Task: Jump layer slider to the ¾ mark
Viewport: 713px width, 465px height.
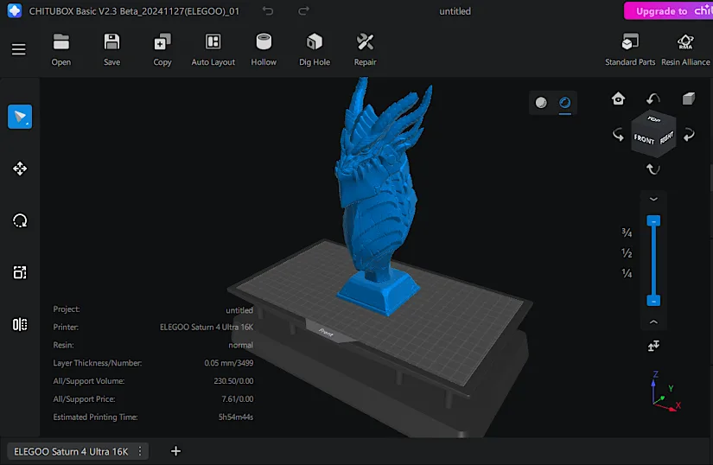Action: [627, 232]
